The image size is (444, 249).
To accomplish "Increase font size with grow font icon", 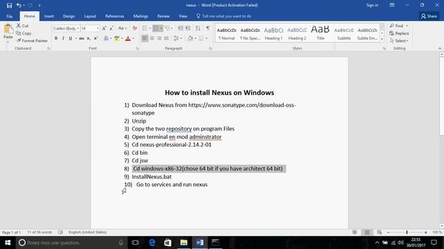I will 104,28.
